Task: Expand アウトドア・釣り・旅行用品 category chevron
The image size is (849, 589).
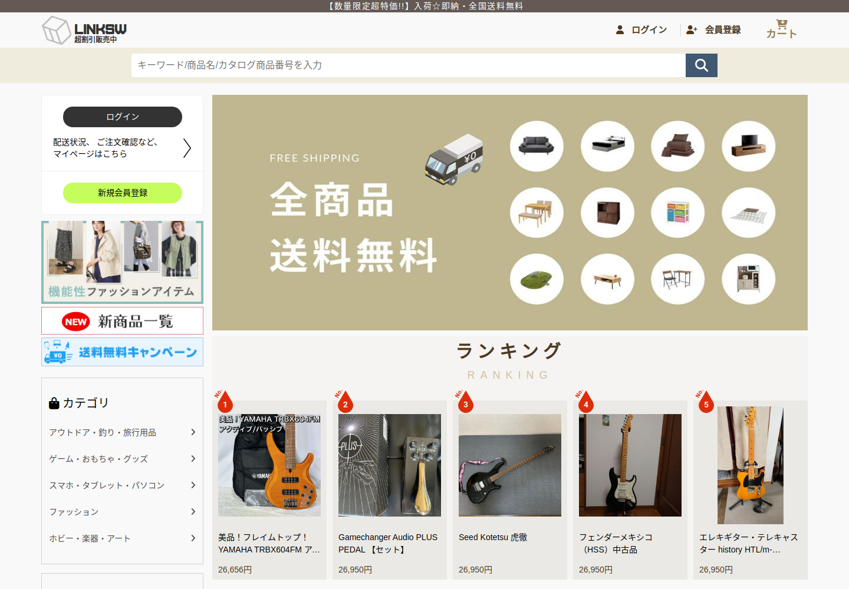Action: click(x=193, y=432)
